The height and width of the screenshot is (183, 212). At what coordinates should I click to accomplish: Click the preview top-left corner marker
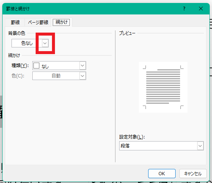coord(144,67)
